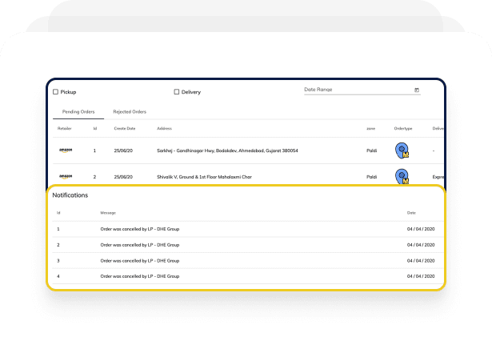Sort by the Create Date column header
This screenshot has height=337, width=492.
pyautogui.click(x=125, y=128)
